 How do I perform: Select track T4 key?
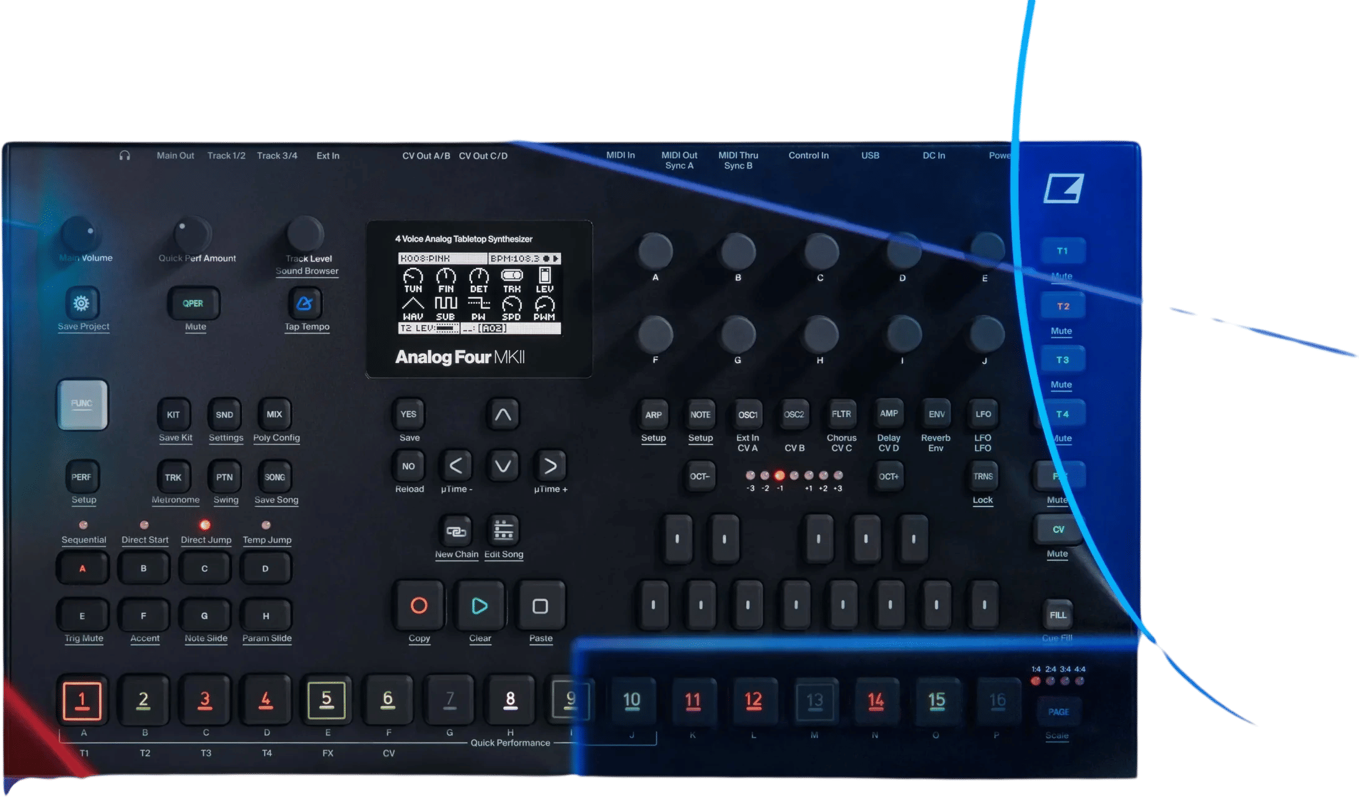pyautogui.click(x=1062, y=414)
